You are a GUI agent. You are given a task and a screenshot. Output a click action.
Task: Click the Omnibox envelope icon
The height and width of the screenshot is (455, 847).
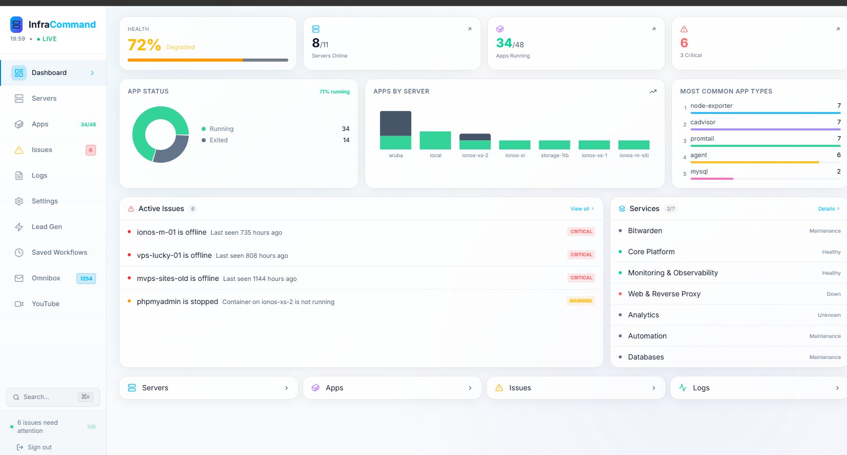[x=19, y=278]
